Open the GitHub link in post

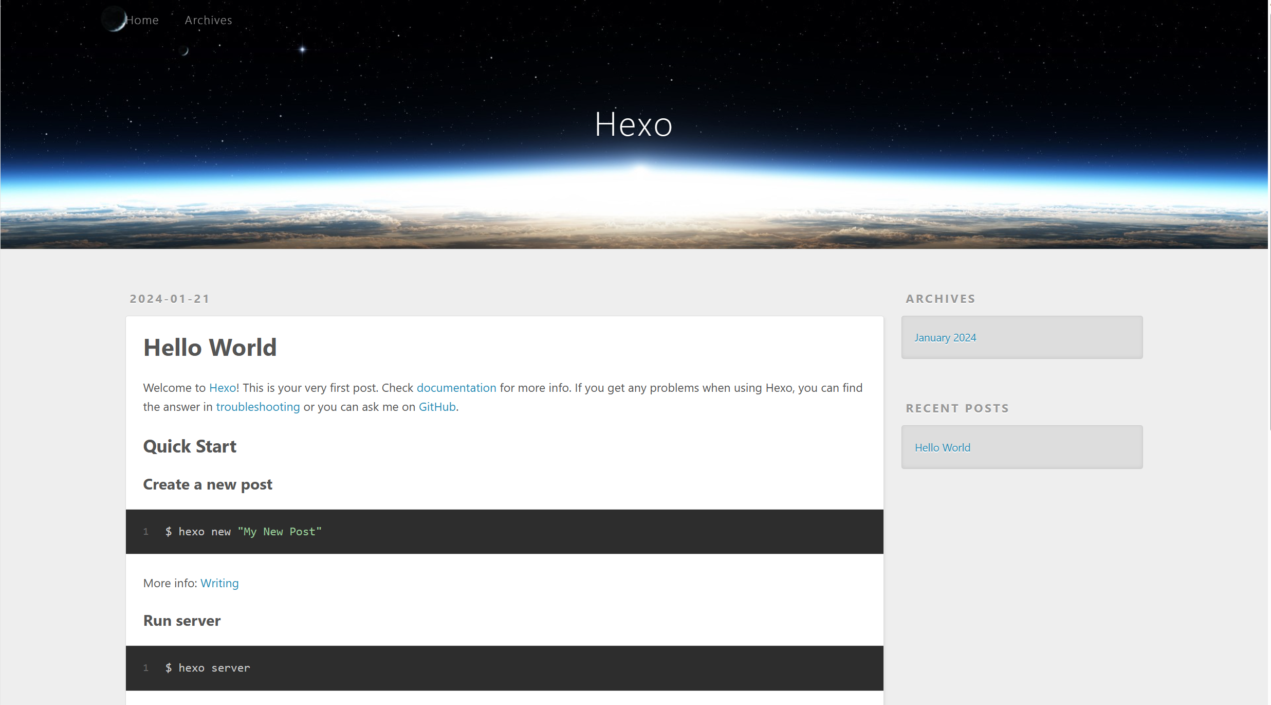coord(437,407)
